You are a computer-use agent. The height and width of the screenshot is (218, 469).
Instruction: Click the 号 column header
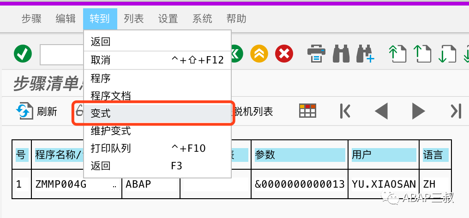coord(22,155)
